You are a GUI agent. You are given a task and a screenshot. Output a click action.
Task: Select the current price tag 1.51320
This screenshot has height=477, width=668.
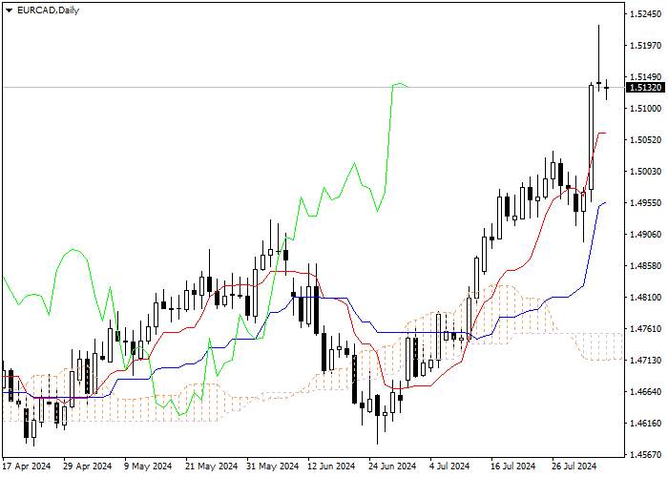pyautogui.click(x=646, y=88)
